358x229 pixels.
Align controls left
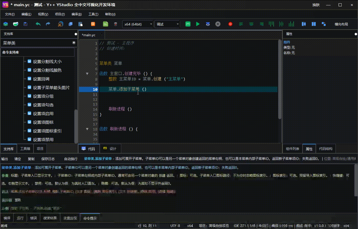click(x=241, y=24)
